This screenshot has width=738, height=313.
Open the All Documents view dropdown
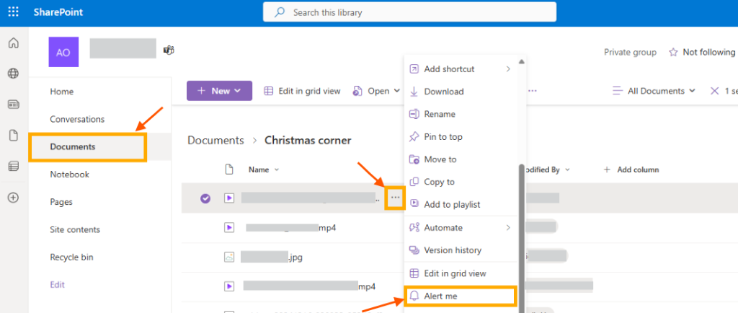[692, 91]
